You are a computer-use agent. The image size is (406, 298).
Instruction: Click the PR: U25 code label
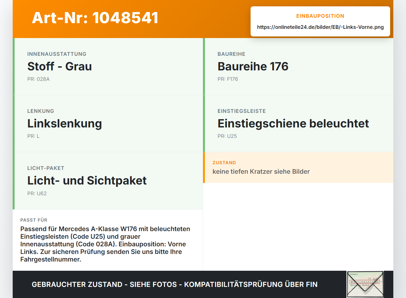[227, 136]
